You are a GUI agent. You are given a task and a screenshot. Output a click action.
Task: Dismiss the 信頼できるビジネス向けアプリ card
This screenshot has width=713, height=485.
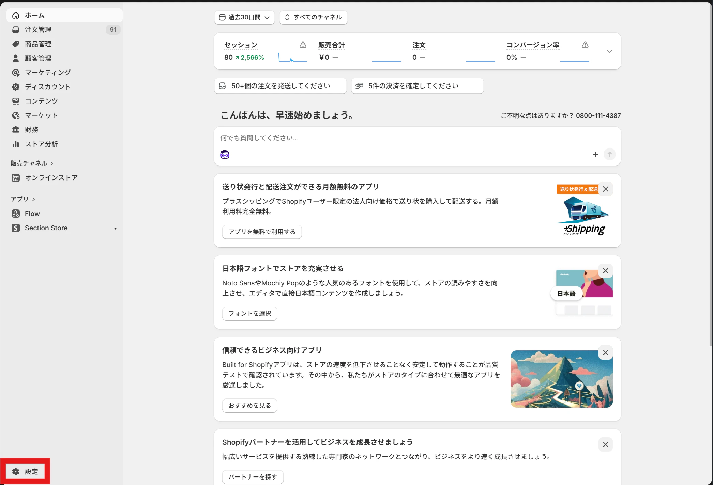click(x=606, y=353)
